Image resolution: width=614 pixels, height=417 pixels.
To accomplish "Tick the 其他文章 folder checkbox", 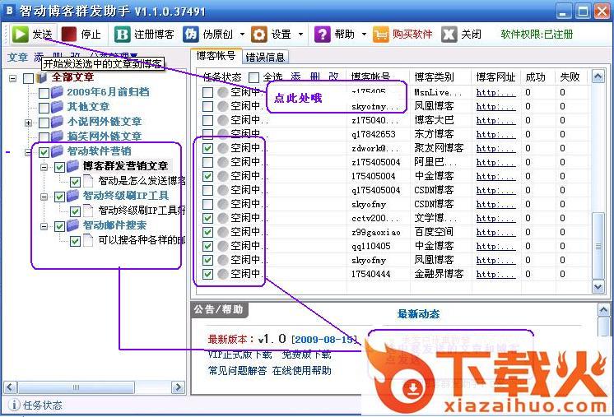I will (x=44, y=107).
